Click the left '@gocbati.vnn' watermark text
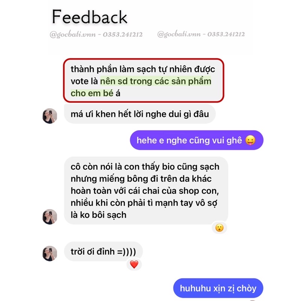This screenshot has height=301, width=301. tap(73, 35)
